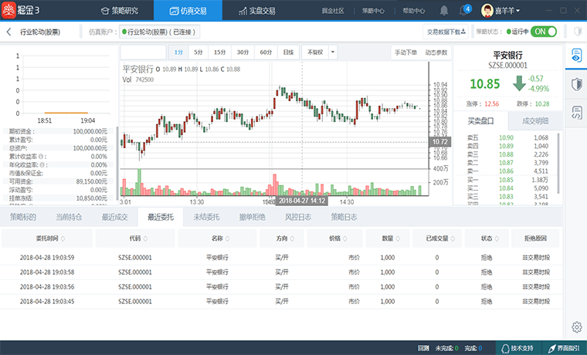Click the 年化收益率 info icon
Image resolution: width=587 pixels, height=355 pixels.
click(42, 164)
